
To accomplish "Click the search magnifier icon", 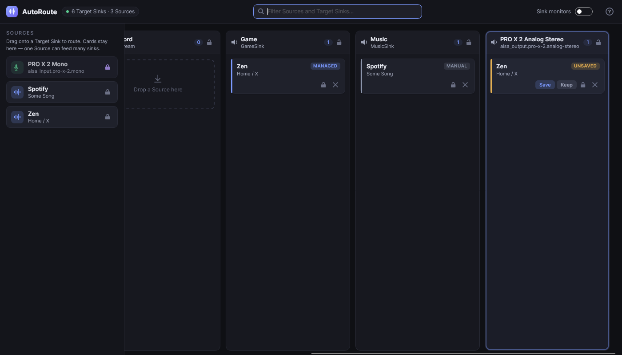I will 261,12.
